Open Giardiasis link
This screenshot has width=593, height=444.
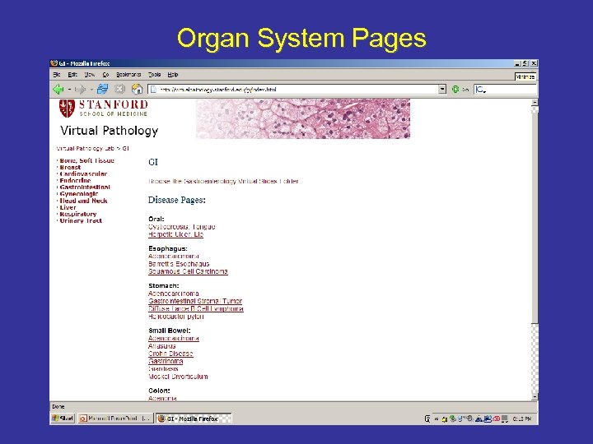(x=163, y=369)
